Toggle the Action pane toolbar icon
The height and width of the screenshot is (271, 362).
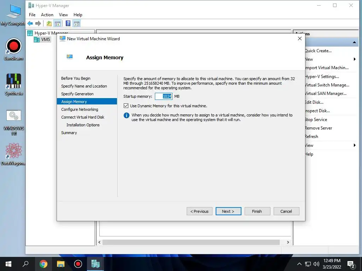(77, 23)
